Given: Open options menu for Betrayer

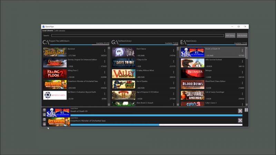Looking at the screenshot, I should pos(243,72).
